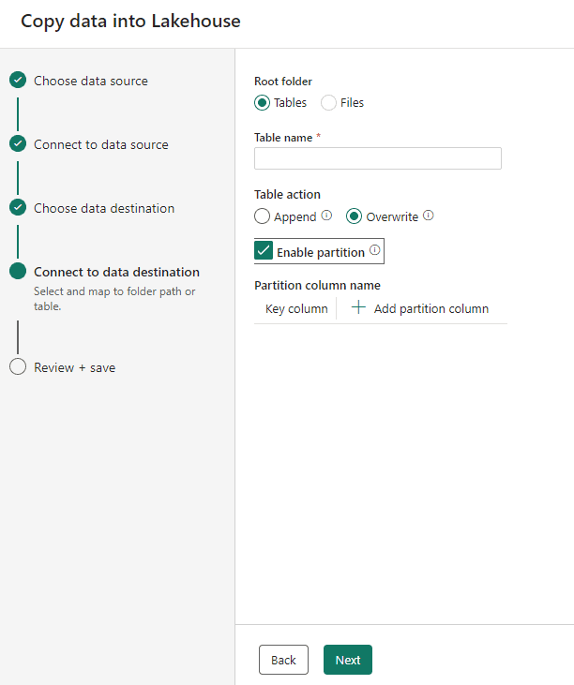574x685 pixels.
Task: Uncheck the Enable partition checkbox
Action: coord(264,251)
